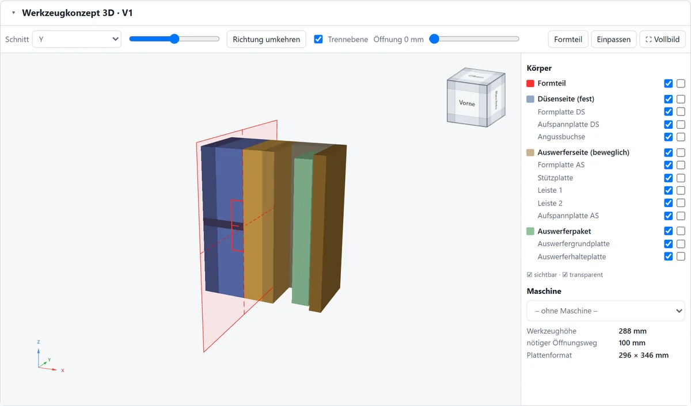The height and width of the screenshot is (406, 691).
Task: Click the green ejector plate in 3D view
Action: pos(302,230)
